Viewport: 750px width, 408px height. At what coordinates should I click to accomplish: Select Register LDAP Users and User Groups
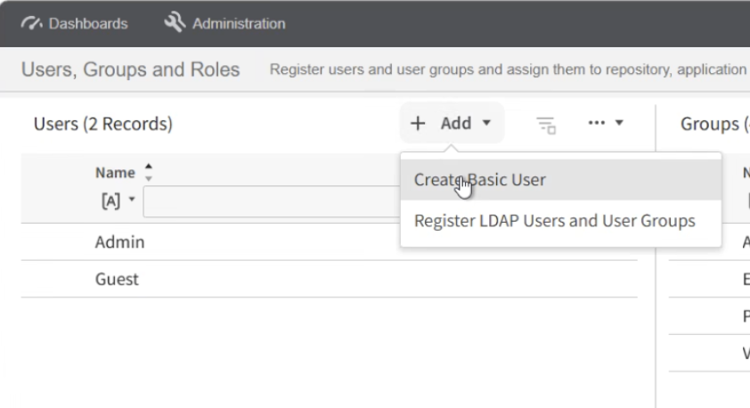560,221
